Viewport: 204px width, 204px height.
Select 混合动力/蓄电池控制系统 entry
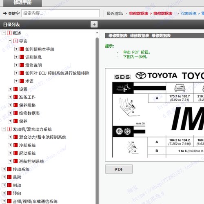42,137
